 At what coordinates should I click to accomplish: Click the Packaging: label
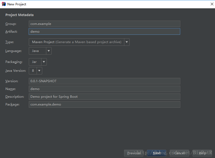click(x=14, y=62)
